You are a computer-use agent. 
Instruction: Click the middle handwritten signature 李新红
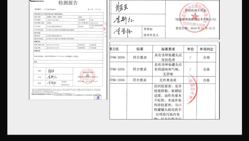[x=122, y=19]
